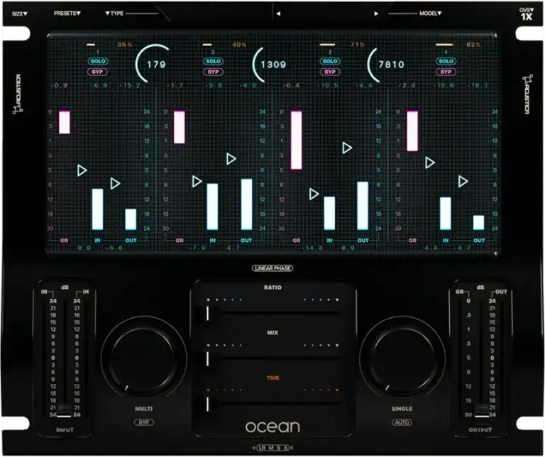545x457 pixels.
Task: Bypass band 1 with BYP
Action: 98,72
